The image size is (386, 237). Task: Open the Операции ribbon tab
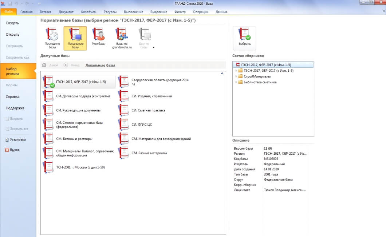pos(201,12)
